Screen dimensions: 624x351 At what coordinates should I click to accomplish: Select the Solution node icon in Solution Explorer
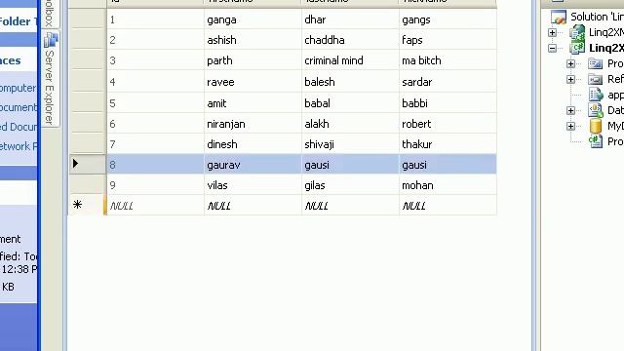(x=558, y=17)
